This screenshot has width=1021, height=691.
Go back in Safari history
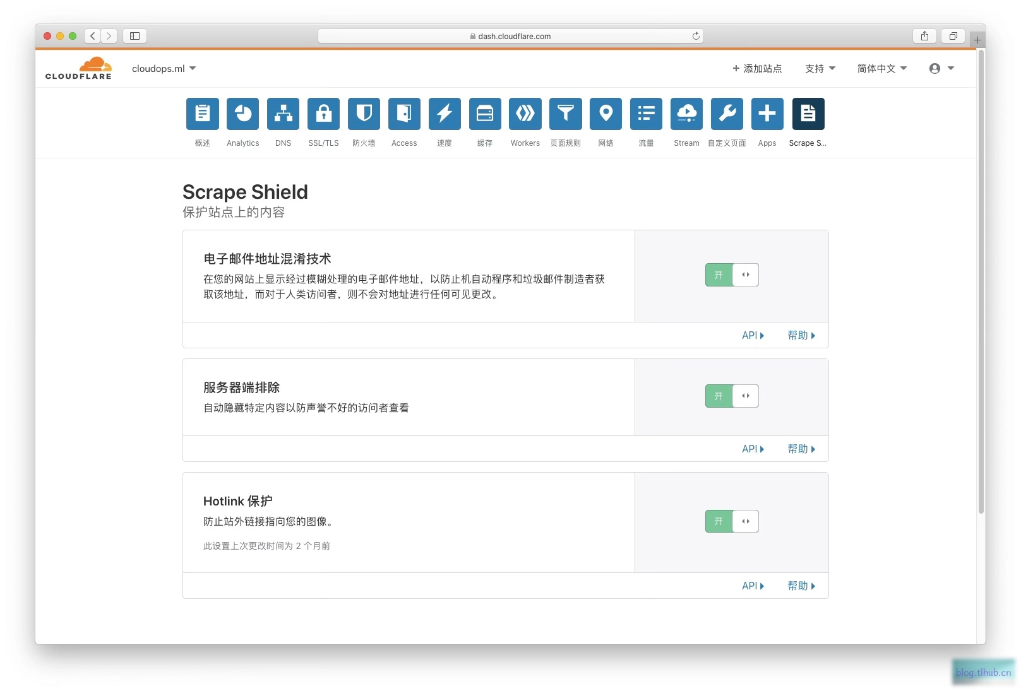[x=93, y=36]
